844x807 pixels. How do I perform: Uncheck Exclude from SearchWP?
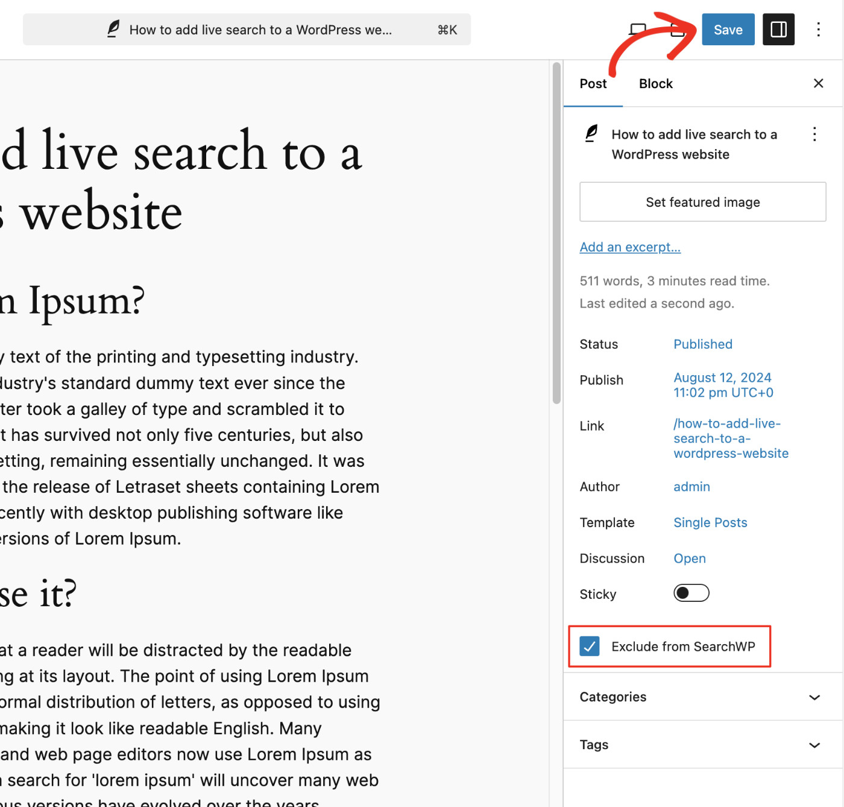pyautogui.click(x=589, y=646)
